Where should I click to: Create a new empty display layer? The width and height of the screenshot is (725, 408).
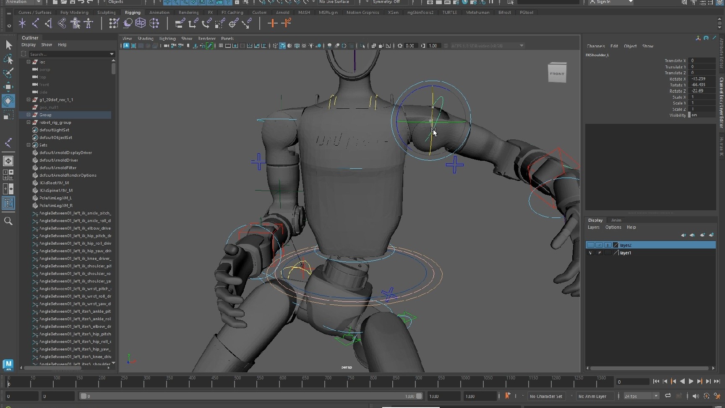click(x=702, y=235)
